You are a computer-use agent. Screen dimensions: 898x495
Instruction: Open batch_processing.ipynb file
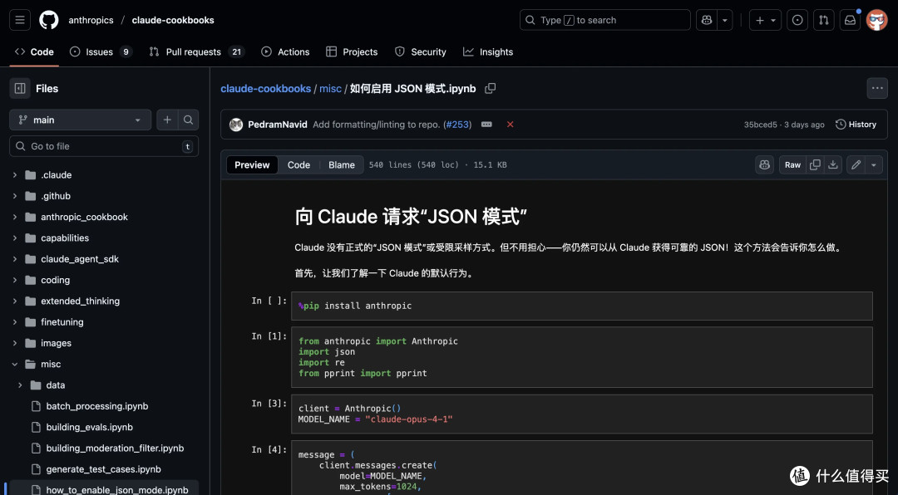96,406
